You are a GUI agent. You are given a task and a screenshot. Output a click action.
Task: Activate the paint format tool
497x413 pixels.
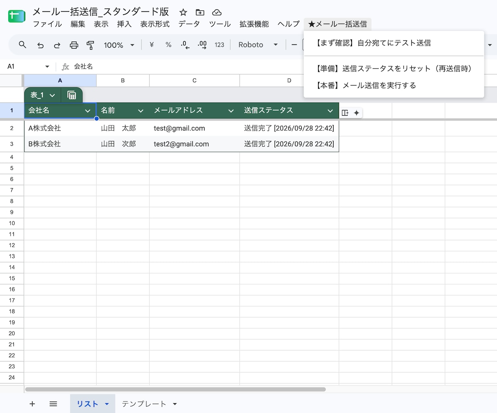click(x=90, y=45)
